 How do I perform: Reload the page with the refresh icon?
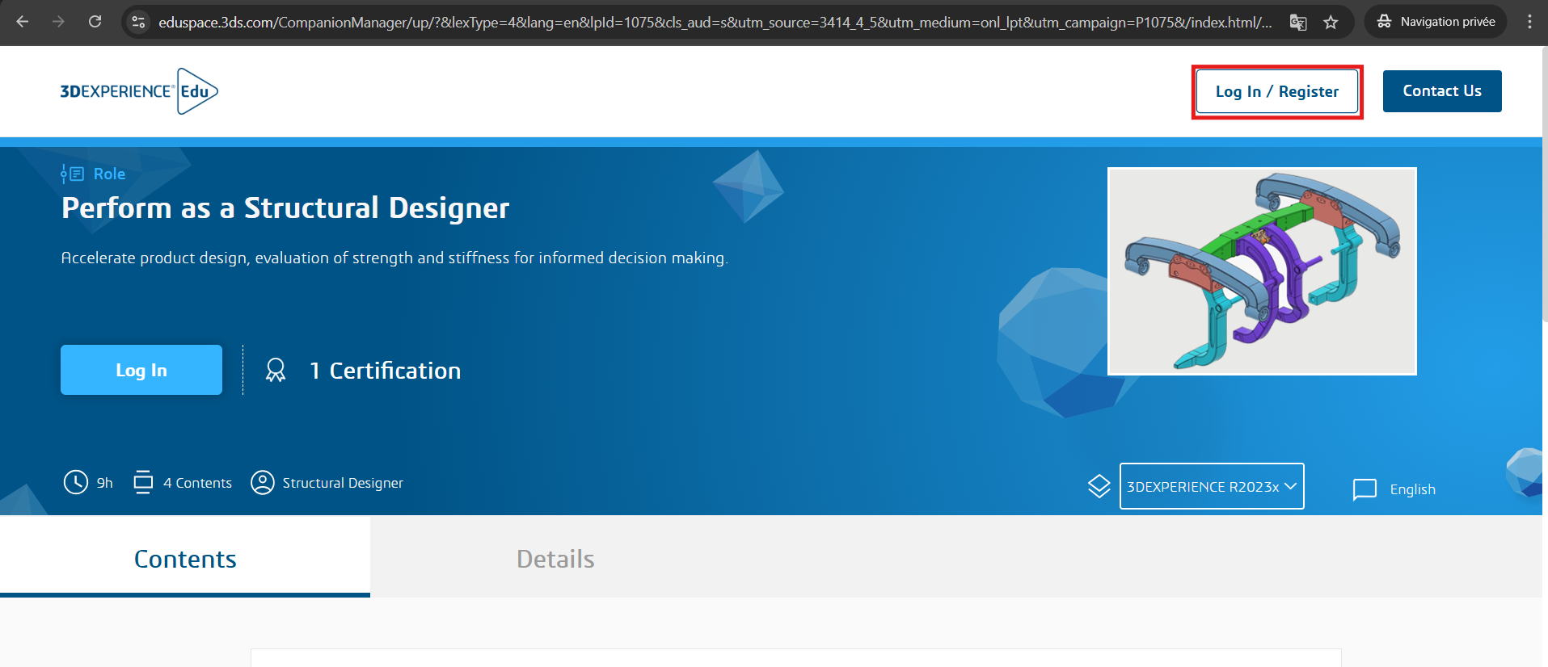click(95, 22)
